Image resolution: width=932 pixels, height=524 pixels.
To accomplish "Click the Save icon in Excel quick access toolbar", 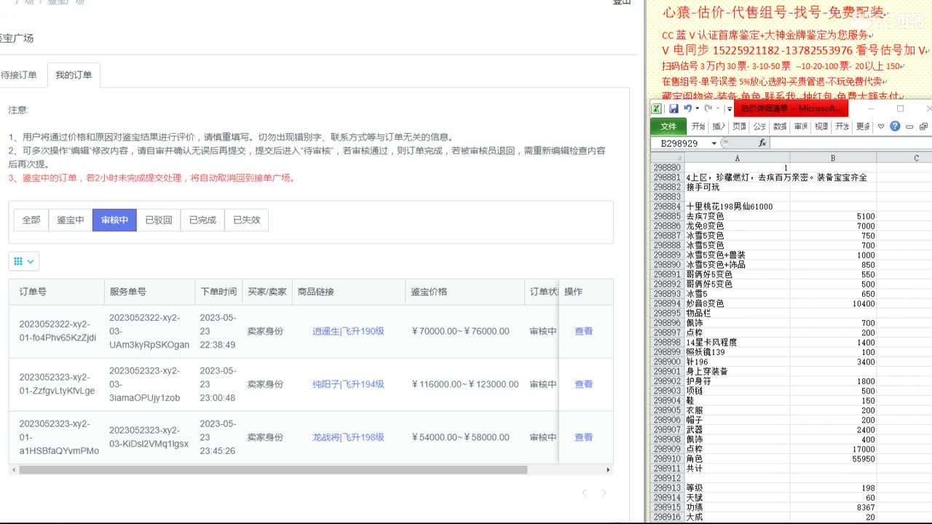I will tap(674, 108).
